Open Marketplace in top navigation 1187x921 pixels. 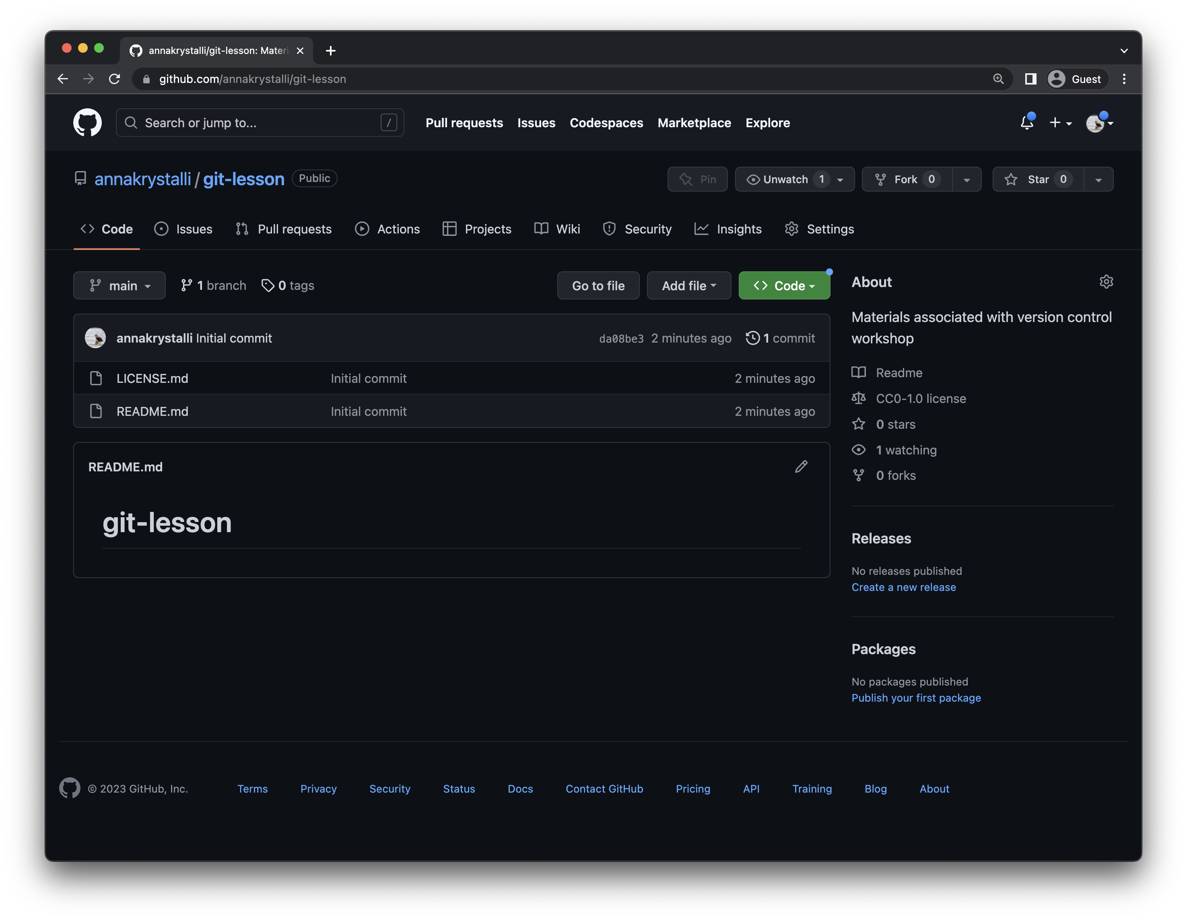pos(694,123)
